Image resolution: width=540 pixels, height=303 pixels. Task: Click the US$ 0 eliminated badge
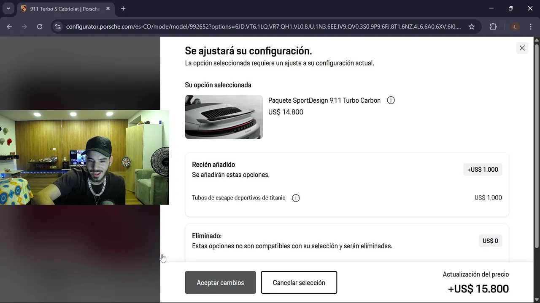tap(490, 241)
